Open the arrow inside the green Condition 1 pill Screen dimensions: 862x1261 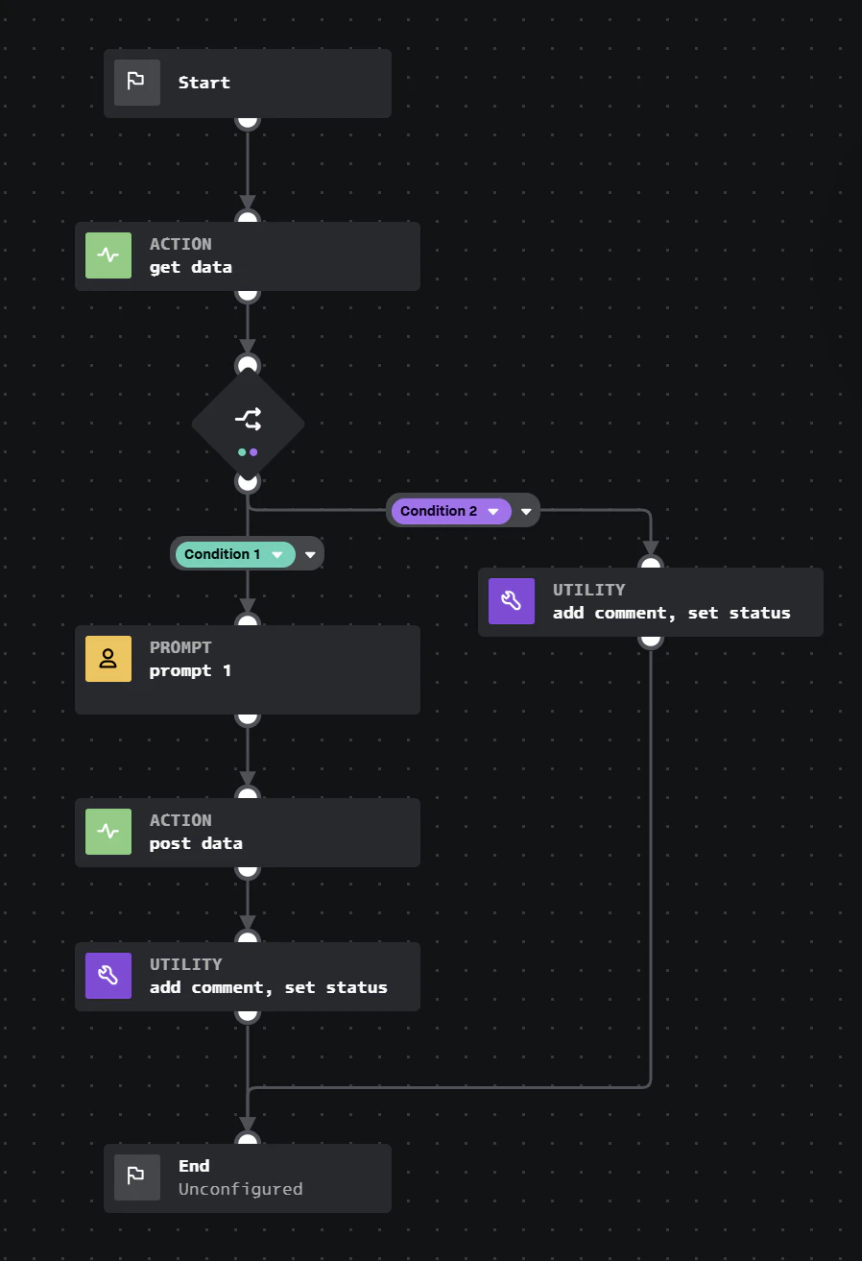277,554
